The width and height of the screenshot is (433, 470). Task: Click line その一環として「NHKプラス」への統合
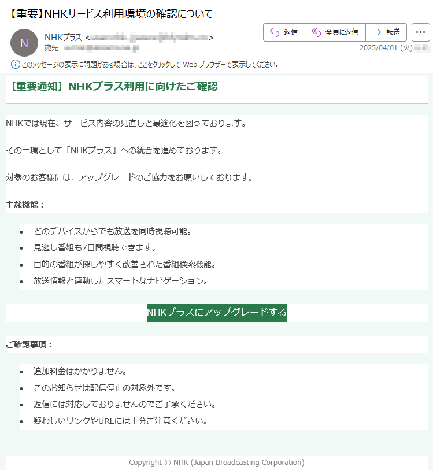(x=114, y=150)
